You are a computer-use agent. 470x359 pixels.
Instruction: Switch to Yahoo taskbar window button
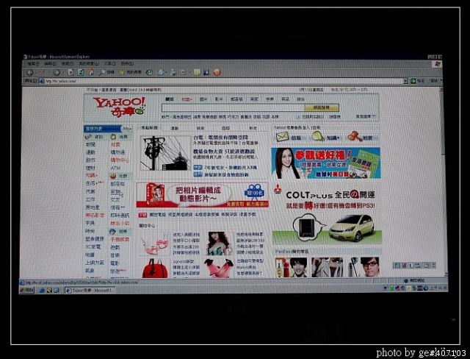89,291
